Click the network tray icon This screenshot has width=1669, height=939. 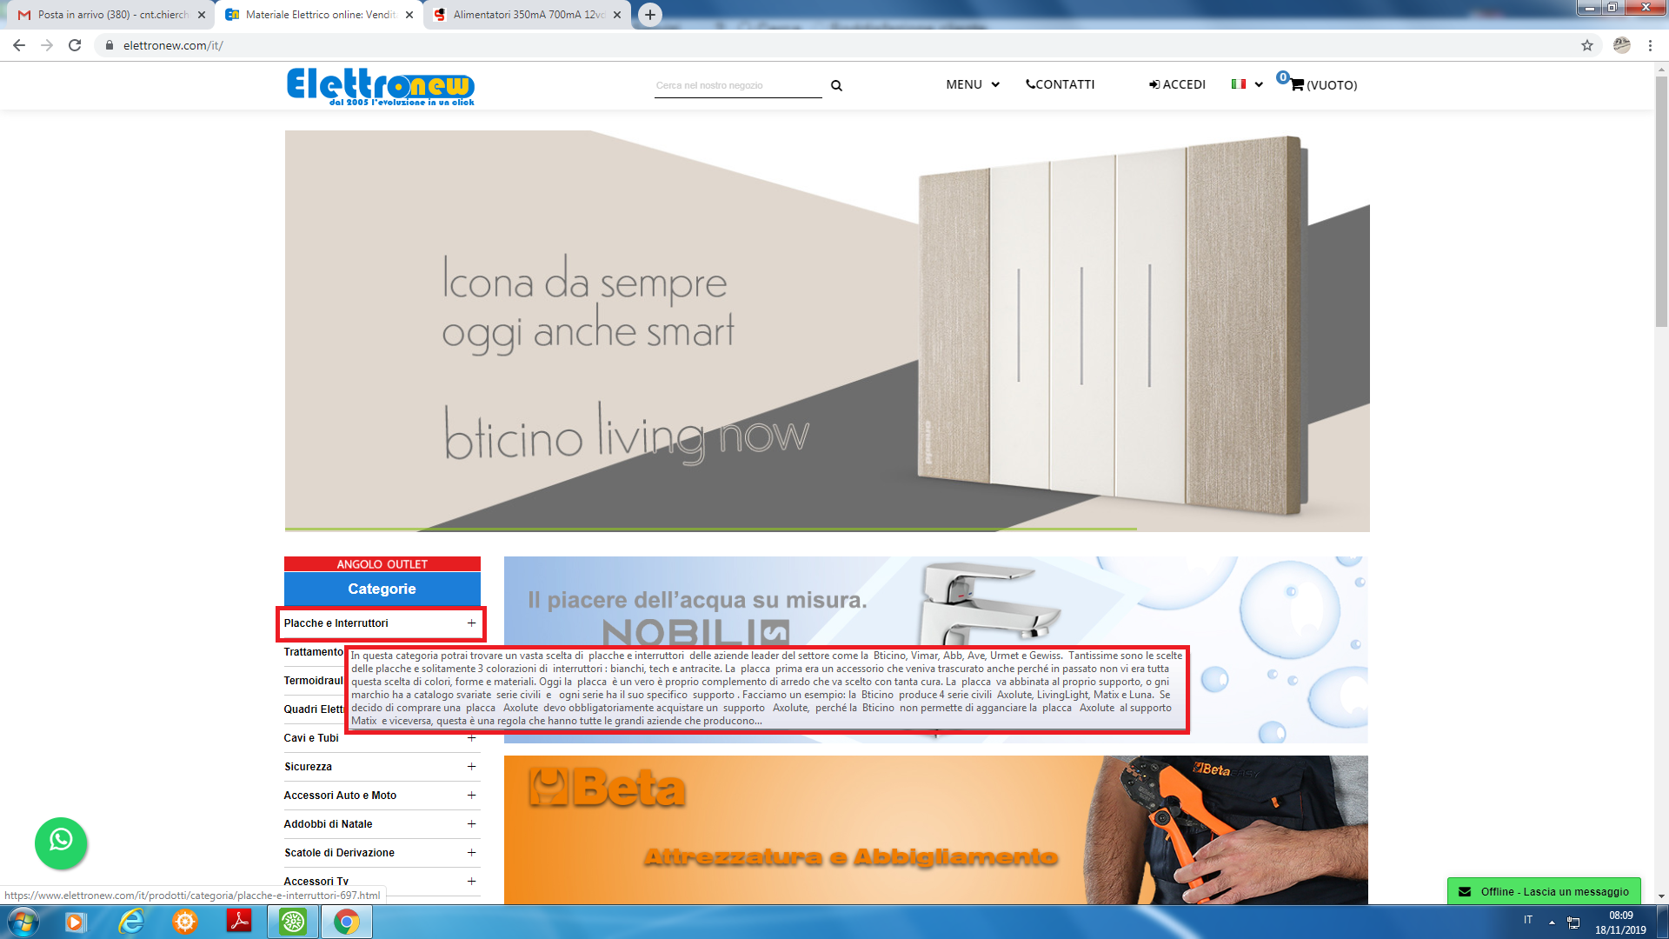(1573, 922)
